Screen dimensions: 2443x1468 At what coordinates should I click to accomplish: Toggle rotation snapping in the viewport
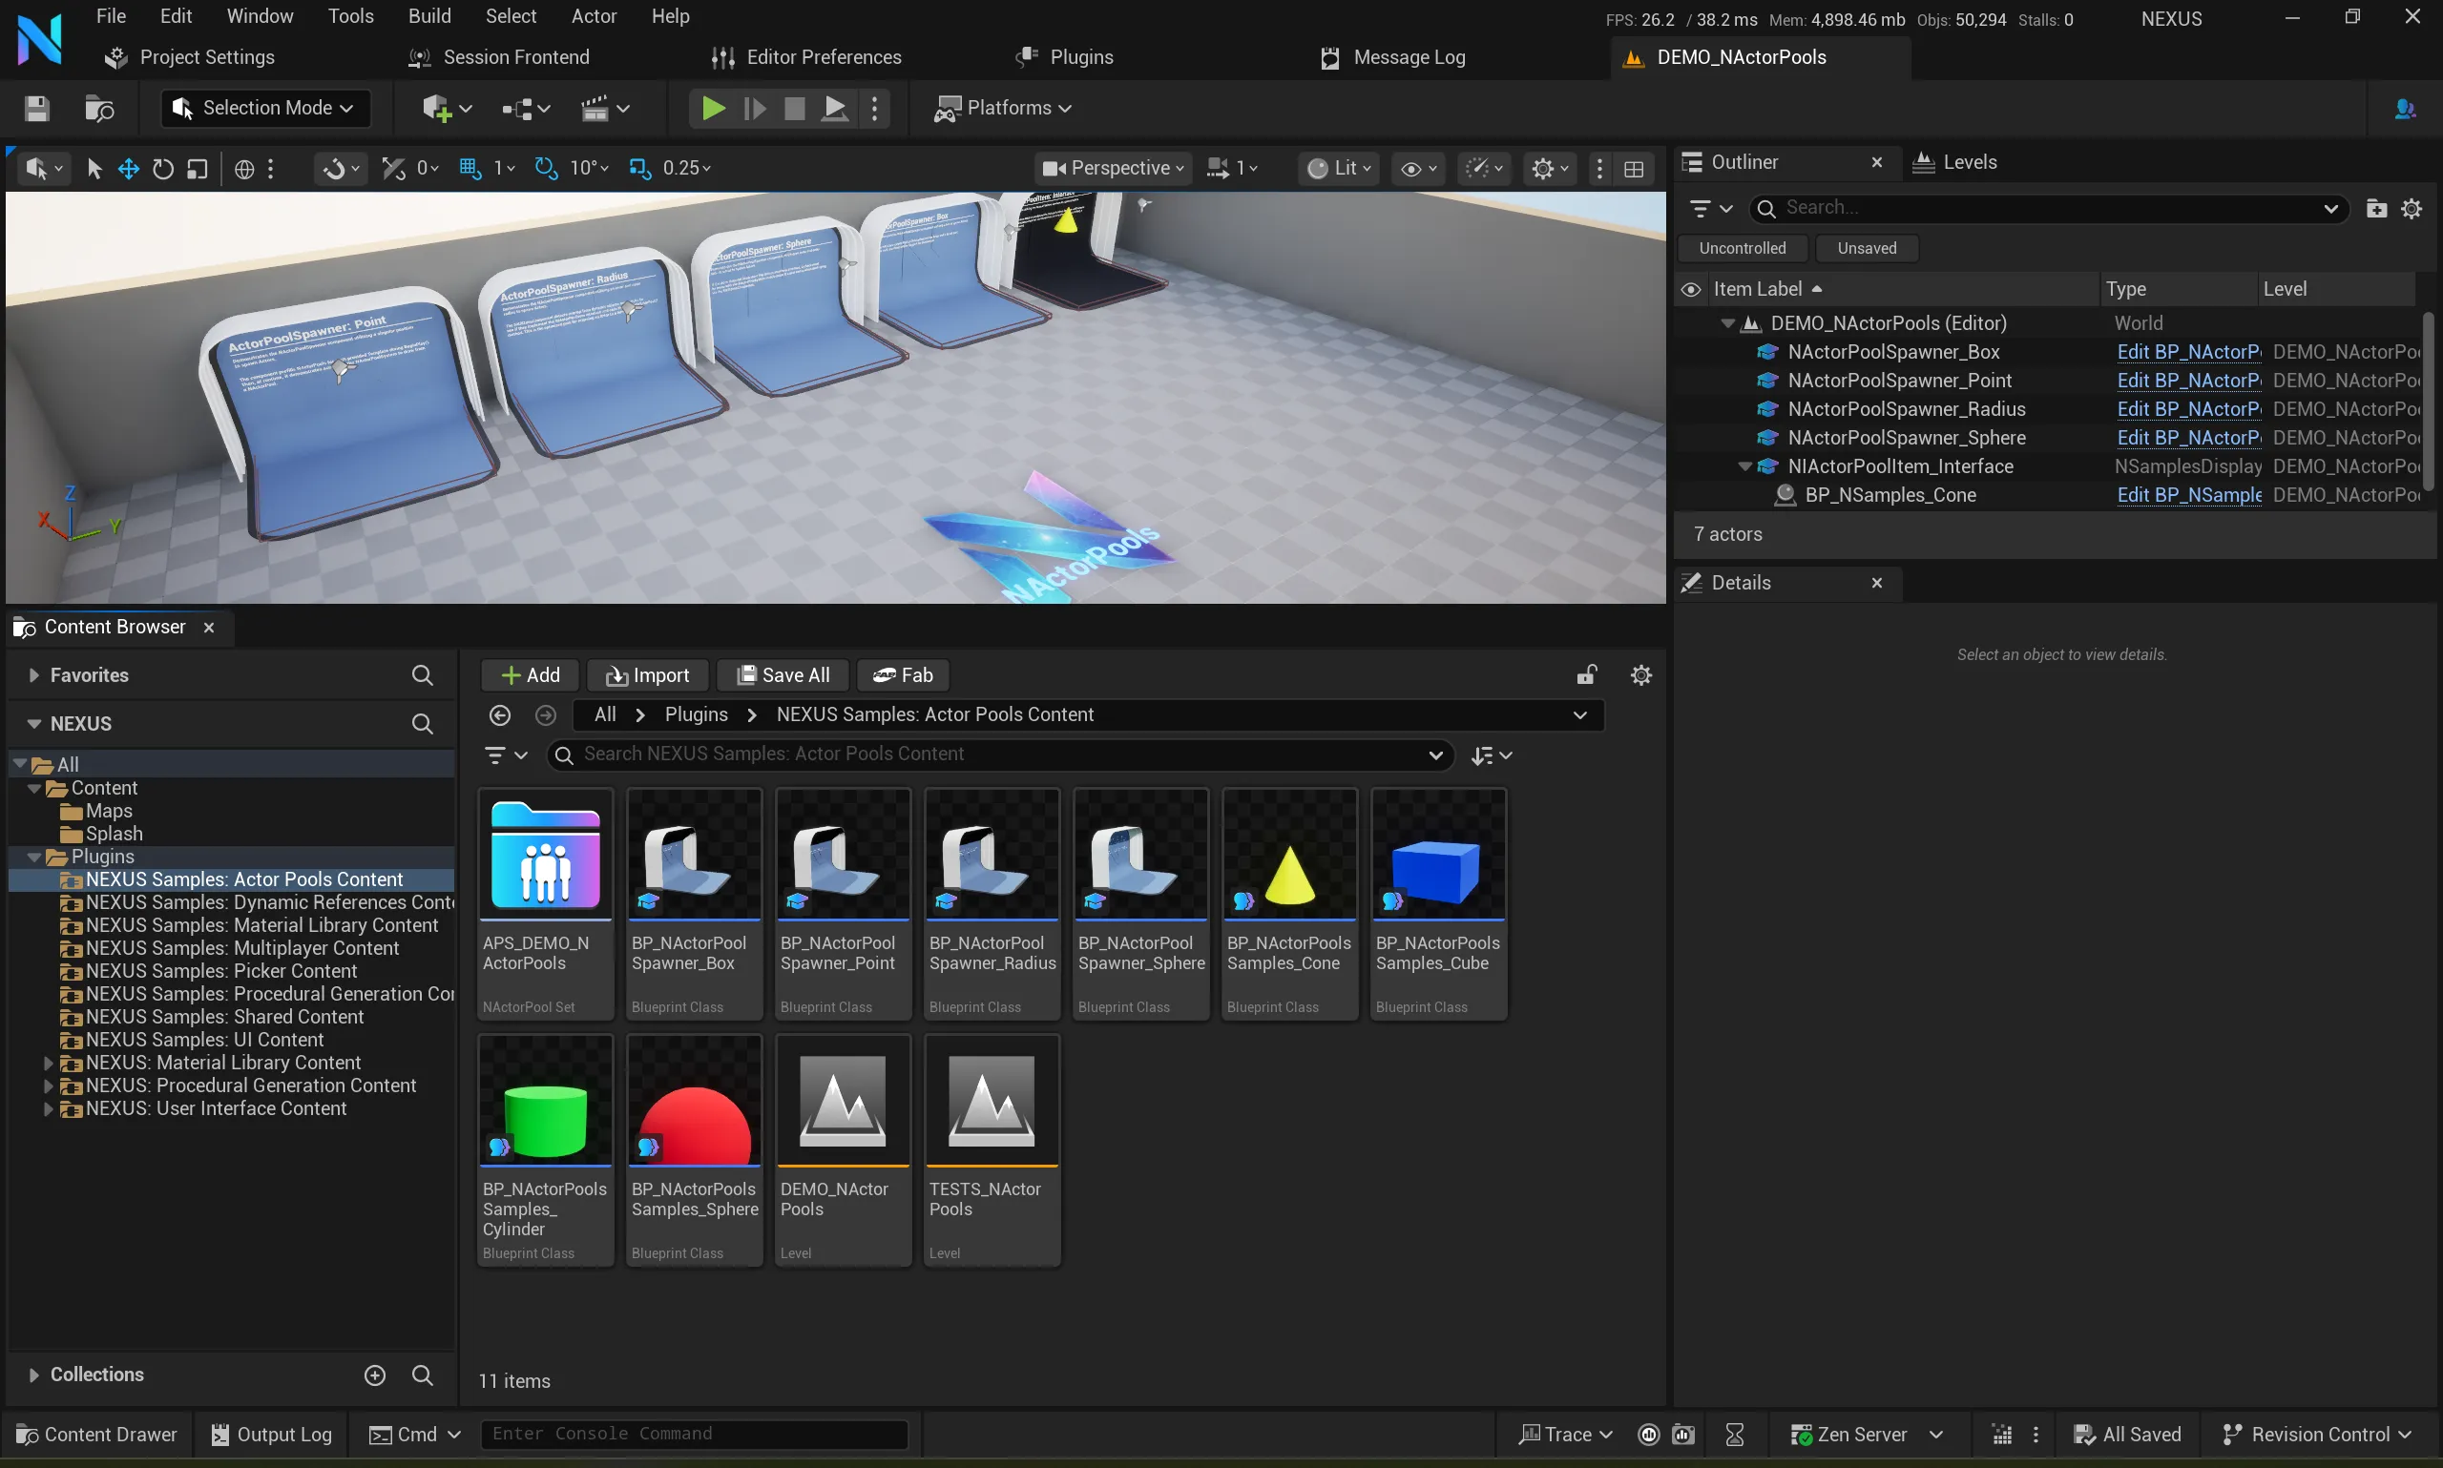coord(546,168)
